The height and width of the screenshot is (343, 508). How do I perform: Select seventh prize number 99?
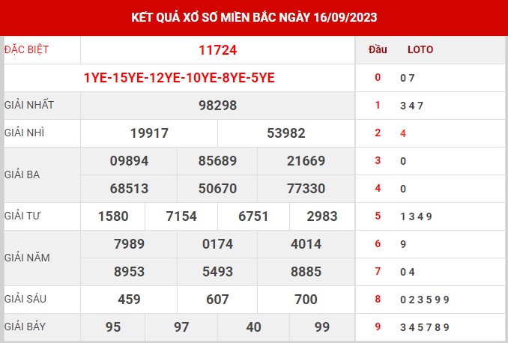click(322, 327)
